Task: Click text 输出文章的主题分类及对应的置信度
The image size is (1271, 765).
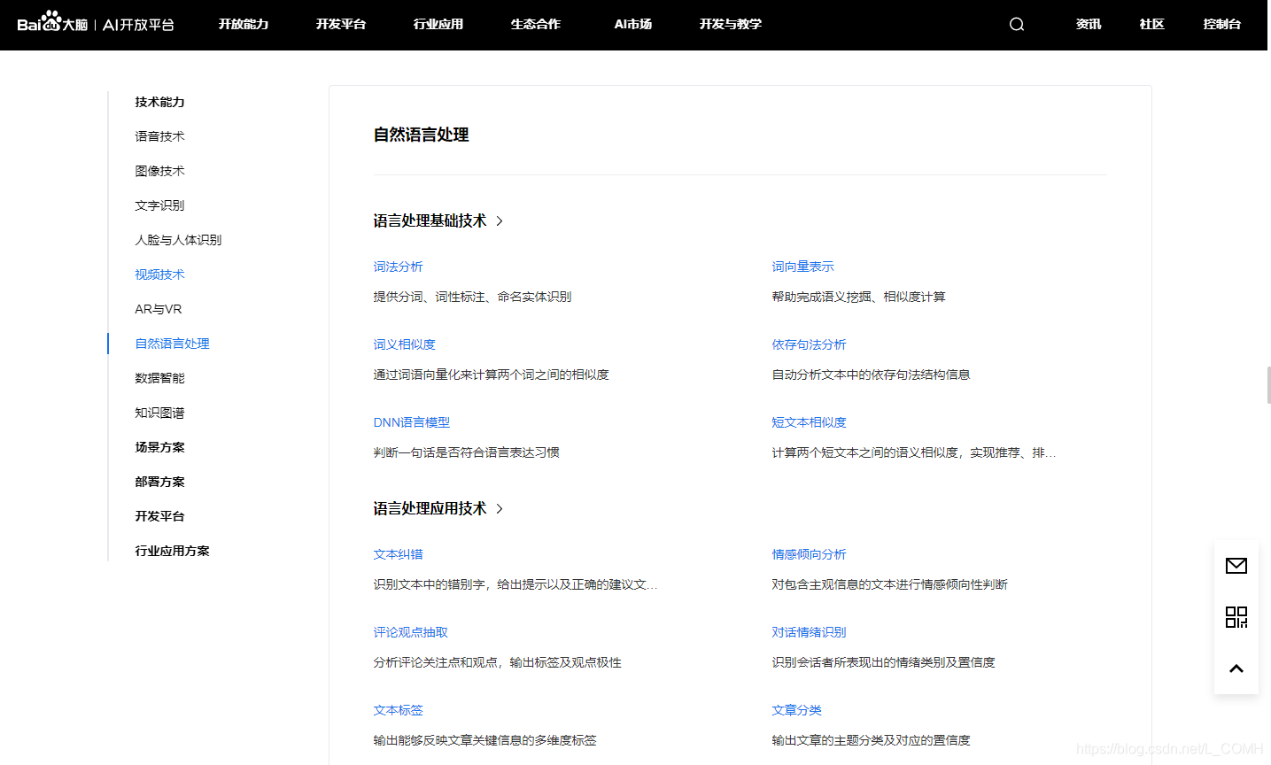Action: (872, 740)
